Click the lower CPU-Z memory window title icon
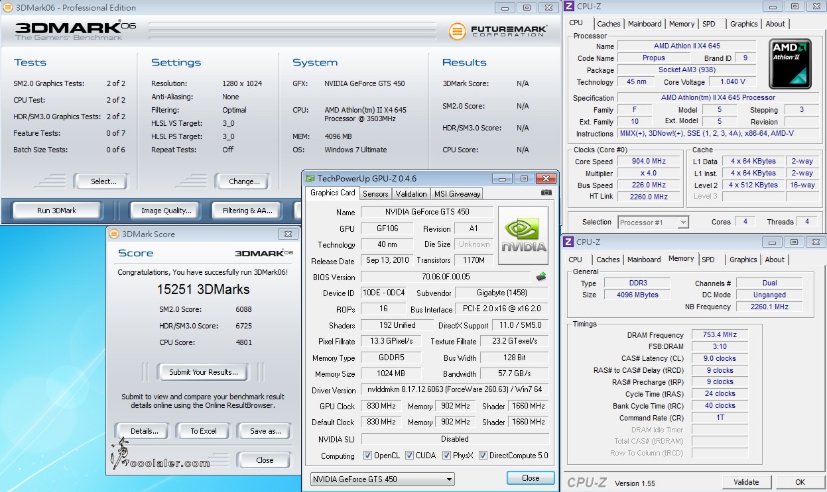The width and height of the screenshot is (827, 492). click(568, 242)
